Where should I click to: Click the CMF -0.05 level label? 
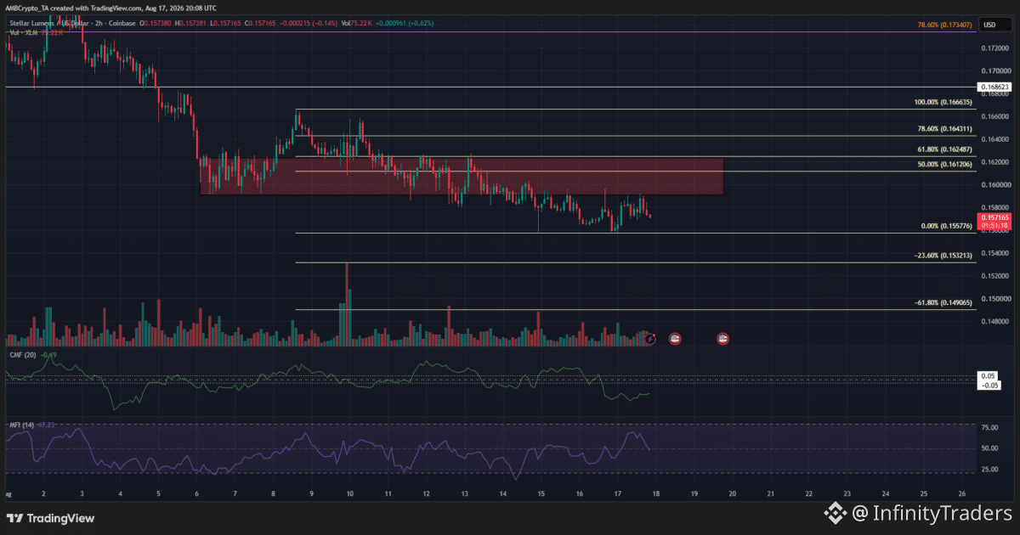click(x=989, y=385)
